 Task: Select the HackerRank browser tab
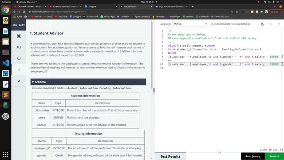(x=136, y=7)
